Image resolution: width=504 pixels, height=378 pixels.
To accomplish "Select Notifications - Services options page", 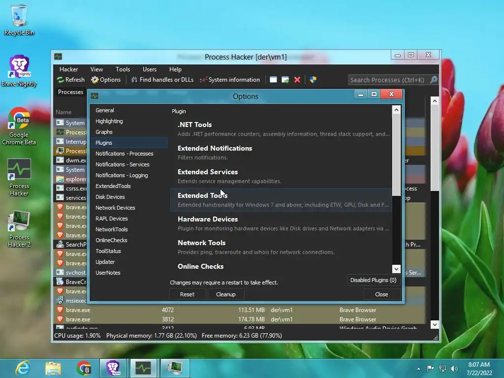I will pos(129,164).
